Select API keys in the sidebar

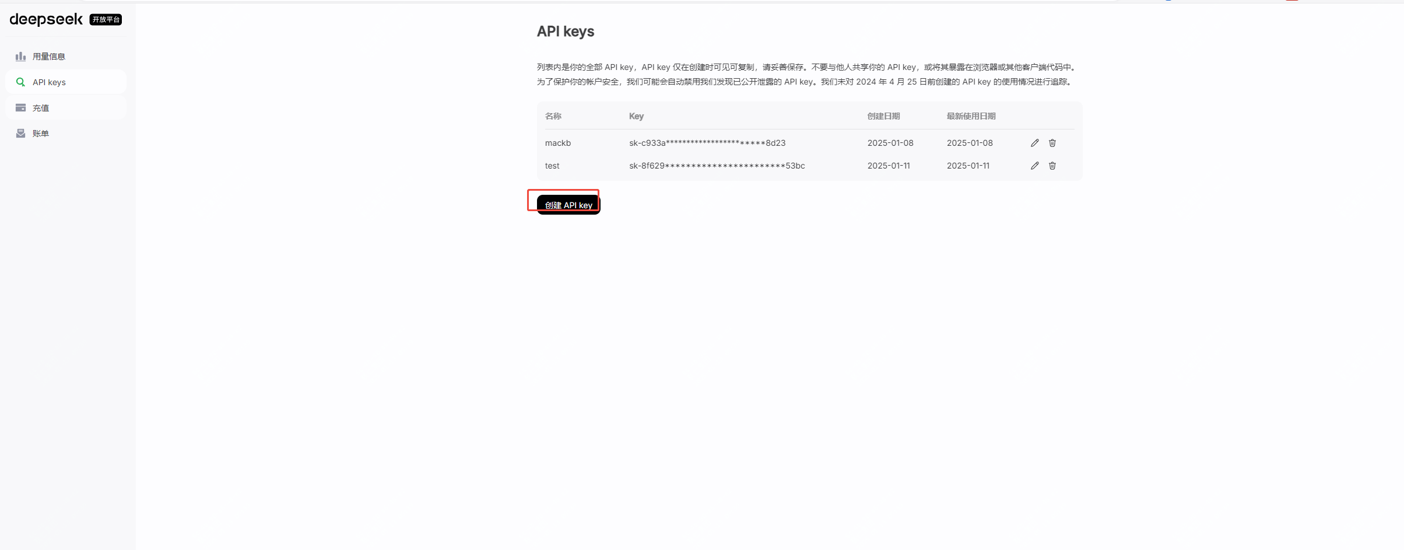[49, 82]
